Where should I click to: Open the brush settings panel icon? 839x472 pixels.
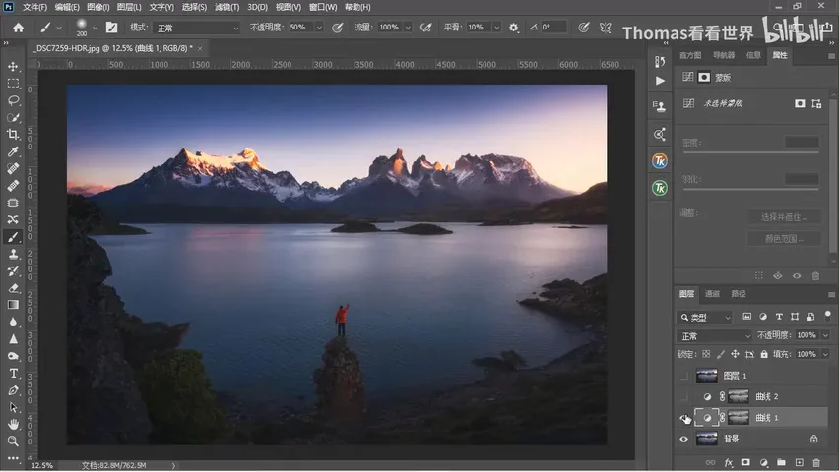[x=112, y=28]
